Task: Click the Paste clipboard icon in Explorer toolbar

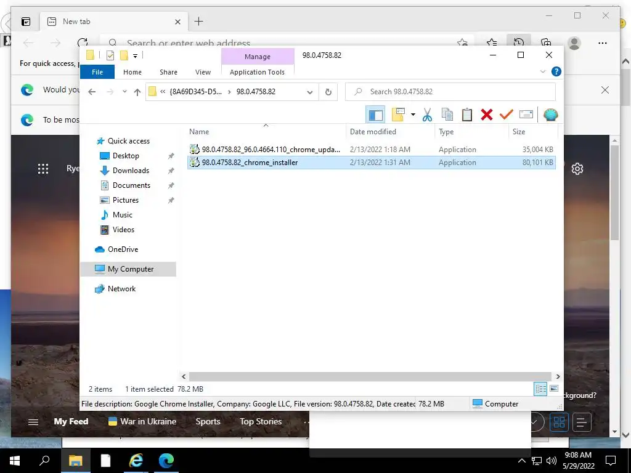Action: point(467,115)
